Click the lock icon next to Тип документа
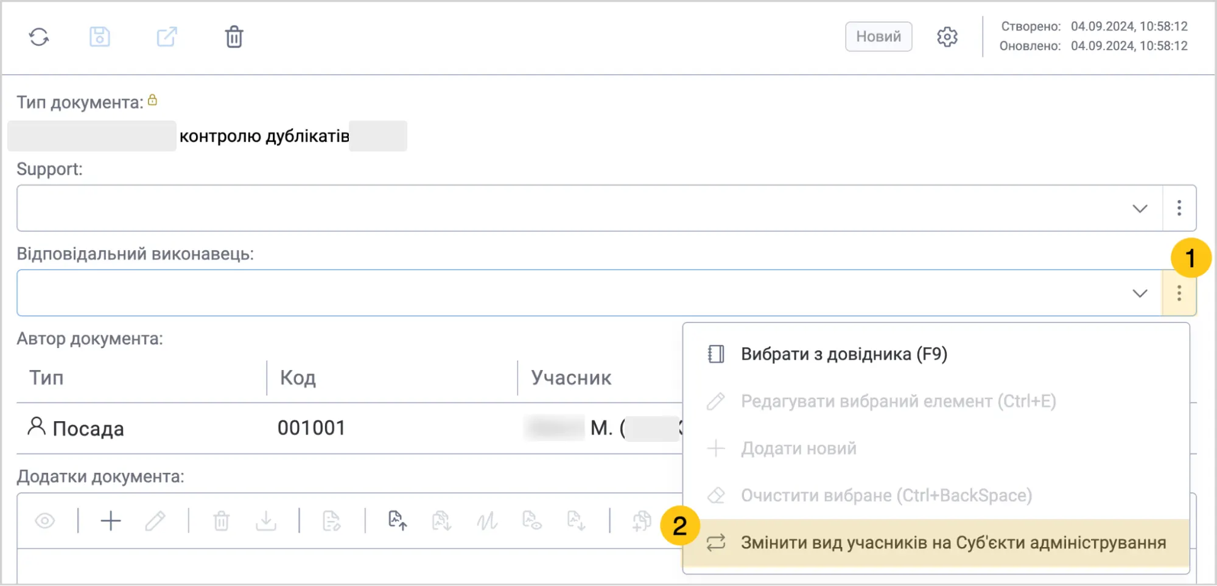Image resolution: width=1217 pixels, height=586 pixels. pos(152,100)
